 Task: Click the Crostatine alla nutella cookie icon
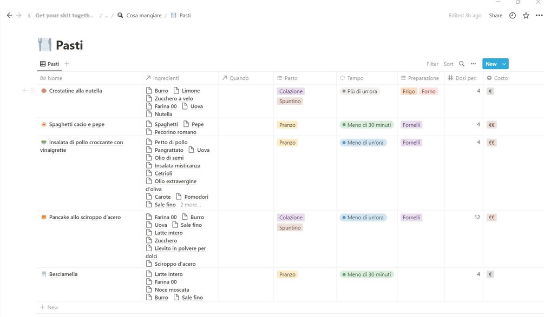[x=44, y=91]
